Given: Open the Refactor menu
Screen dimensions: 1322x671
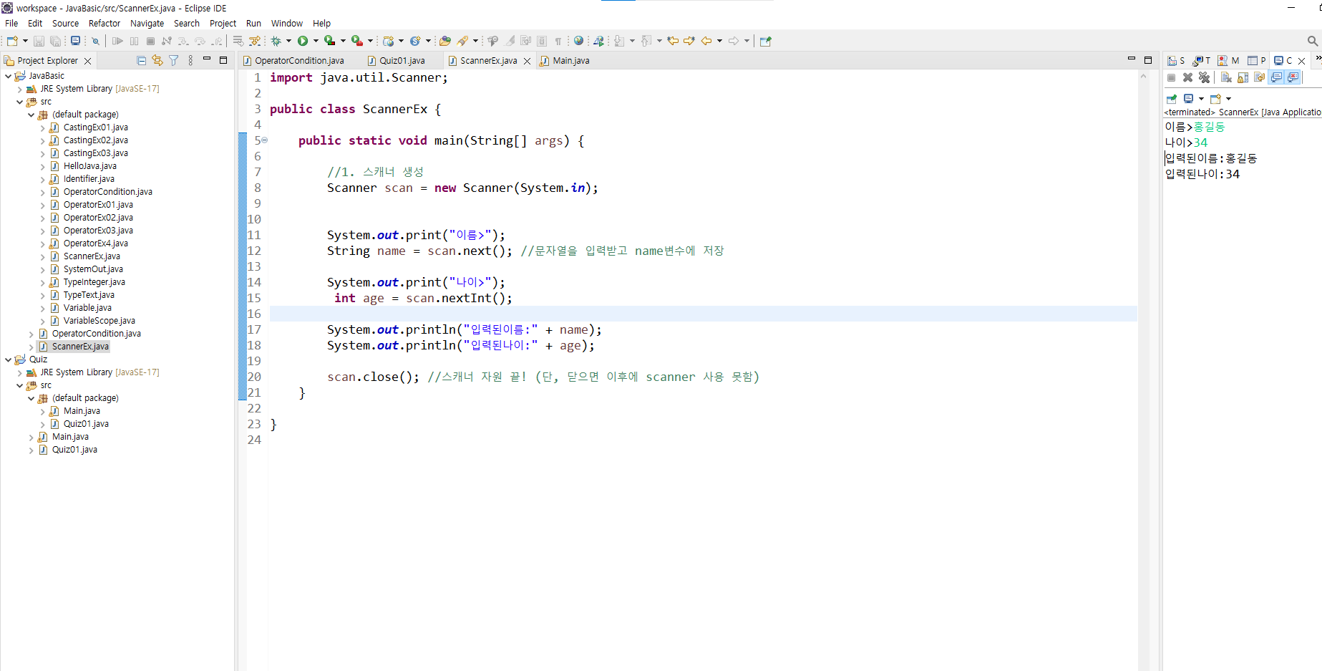Looking at the screenshot, I should click(x=105, y=23).
